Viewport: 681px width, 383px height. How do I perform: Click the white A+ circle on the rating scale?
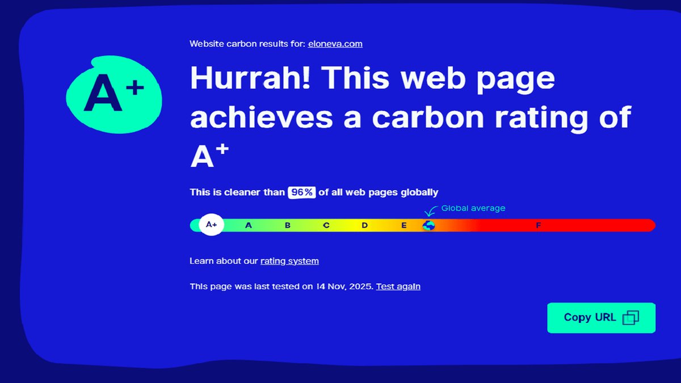[x=211, y=224]
